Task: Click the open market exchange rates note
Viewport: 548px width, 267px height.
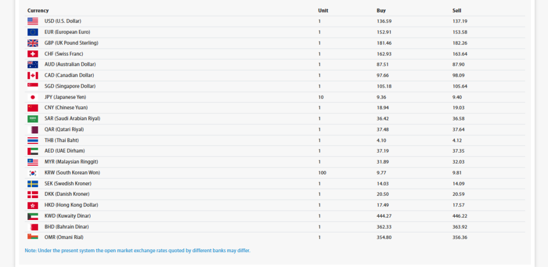Action: [138, 251]
